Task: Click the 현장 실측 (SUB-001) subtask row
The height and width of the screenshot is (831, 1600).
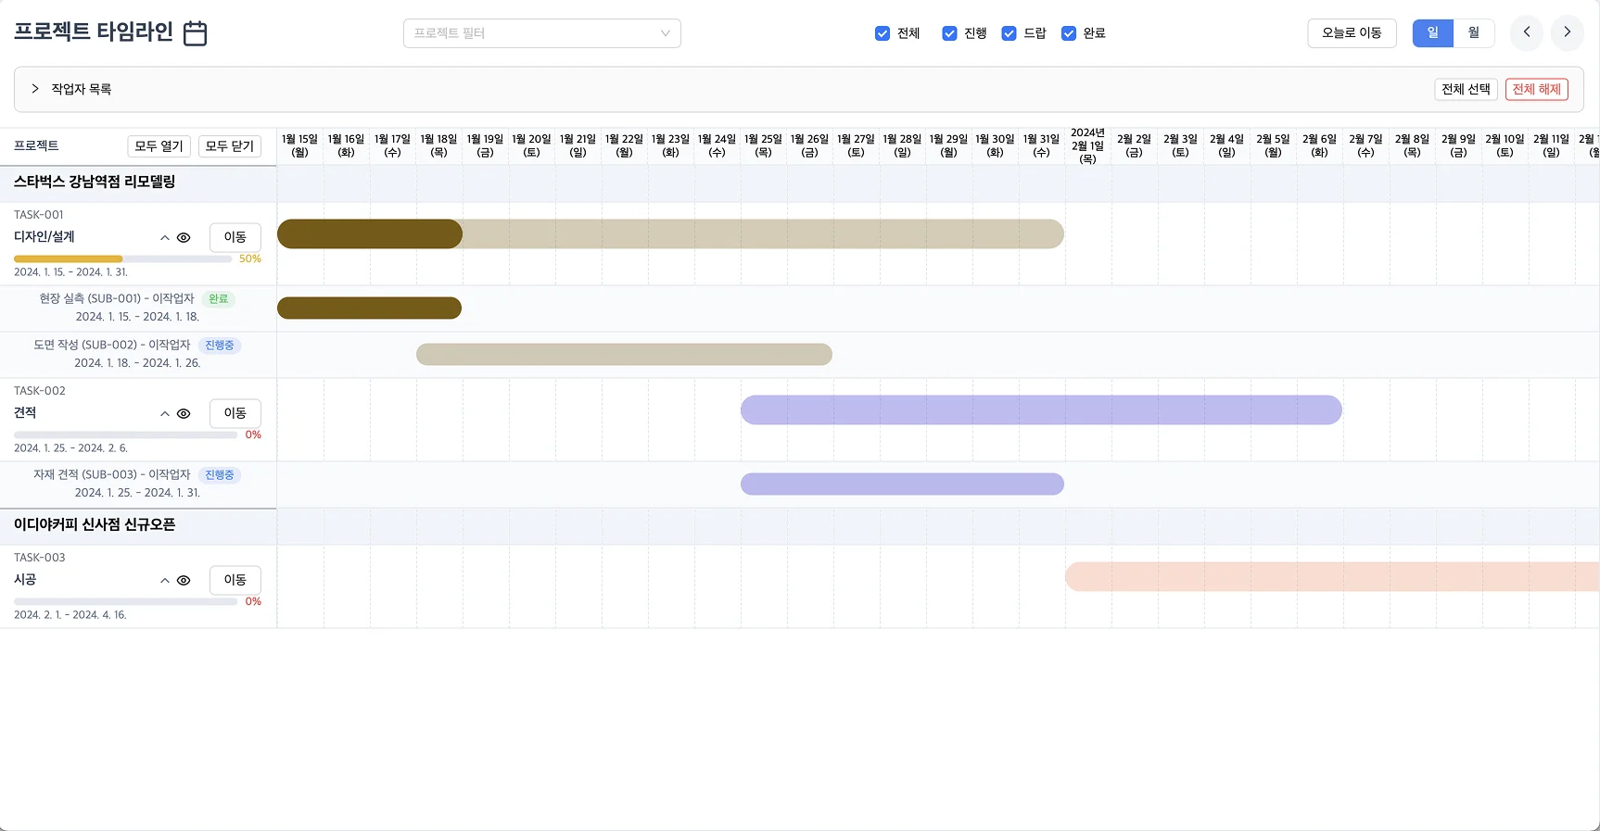Action: [138, 308]
